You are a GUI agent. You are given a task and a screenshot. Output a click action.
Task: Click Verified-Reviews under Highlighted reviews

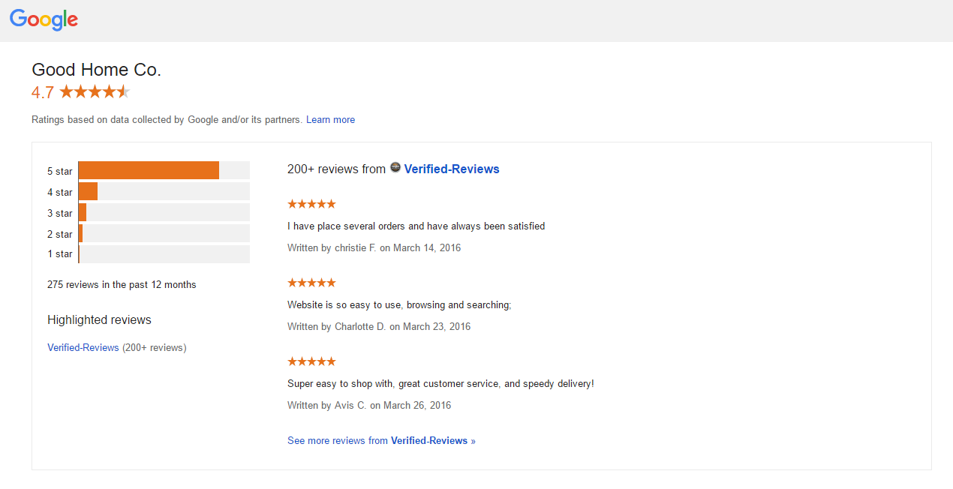point(83,348)
